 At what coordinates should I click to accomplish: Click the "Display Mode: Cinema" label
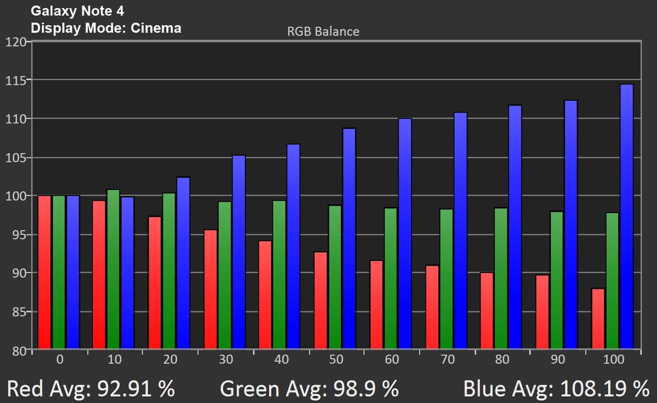tap(106, 28)
